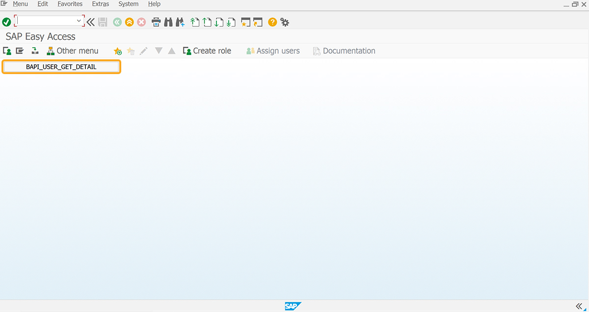Click the SAP Menu icon

pos(20,51)
